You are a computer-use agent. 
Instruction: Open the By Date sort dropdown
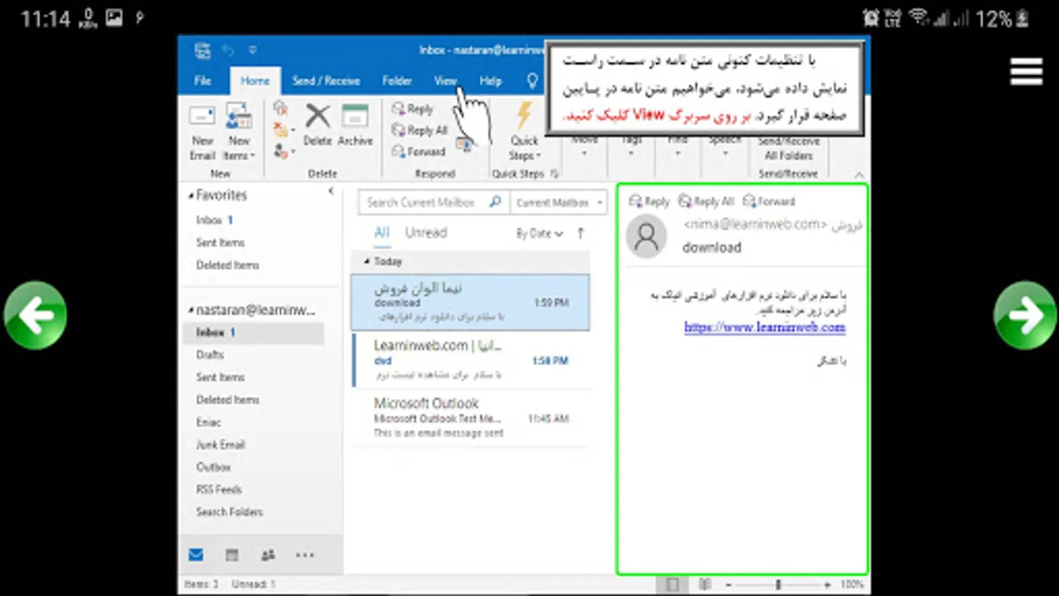[x=539, y=233]
